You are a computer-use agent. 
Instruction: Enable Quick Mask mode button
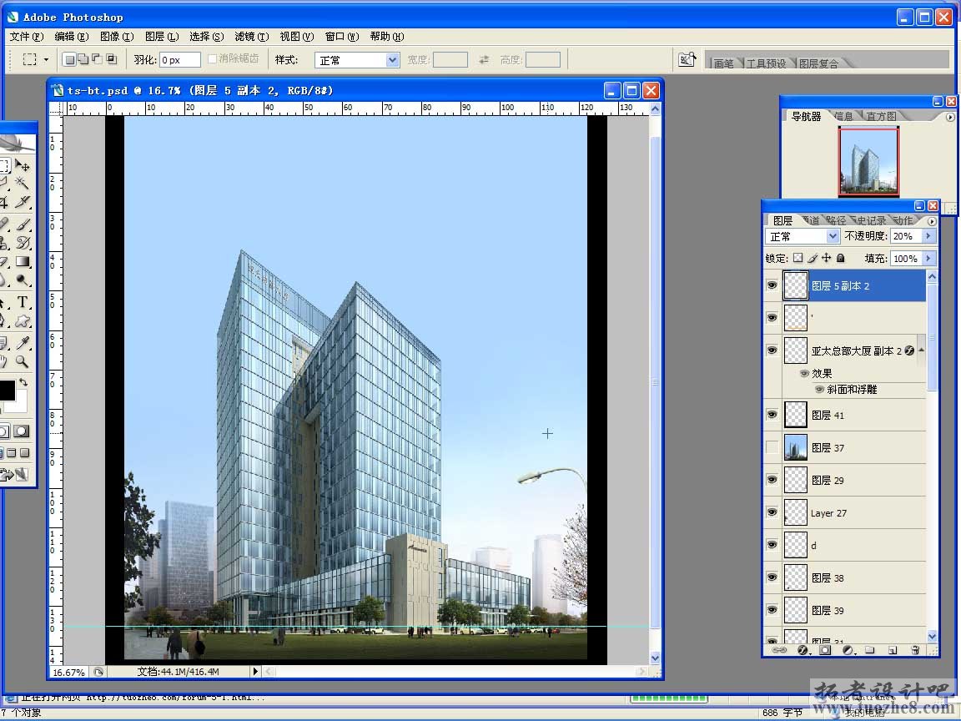pos(22,431)
